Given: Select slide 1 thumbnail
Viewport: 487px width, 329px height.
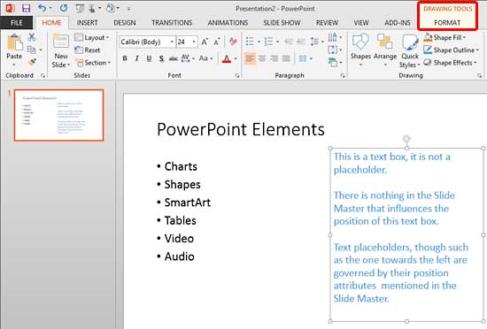Looking at the screenshot, I should (59, 115).
